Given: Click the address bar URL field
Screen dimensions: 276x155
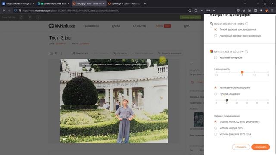Looking at the screenshot, I should [104, 11].
